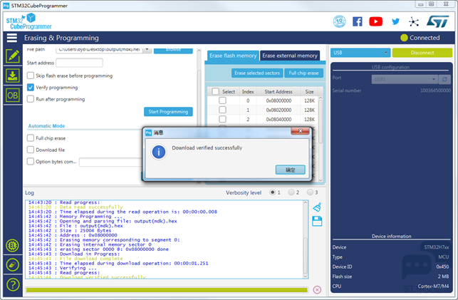Open Erasing & Programming download icon
This screenshot has height=300, width=458.
click(13, 76)
